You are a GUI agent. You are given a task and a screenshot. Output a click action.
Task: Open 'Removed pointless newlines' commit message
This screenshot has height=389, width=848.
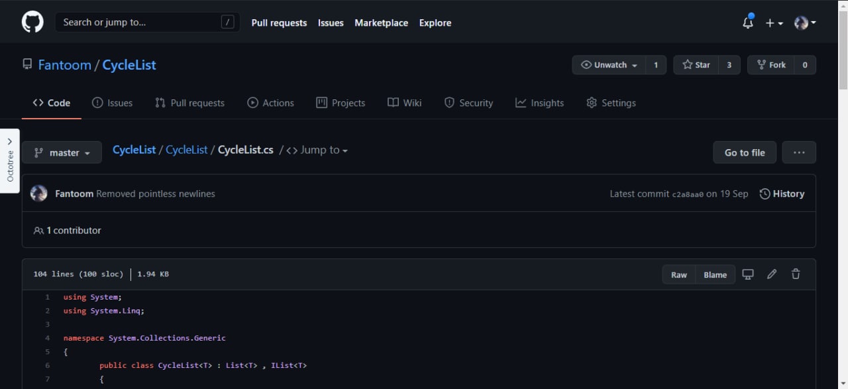coord(156,194)
